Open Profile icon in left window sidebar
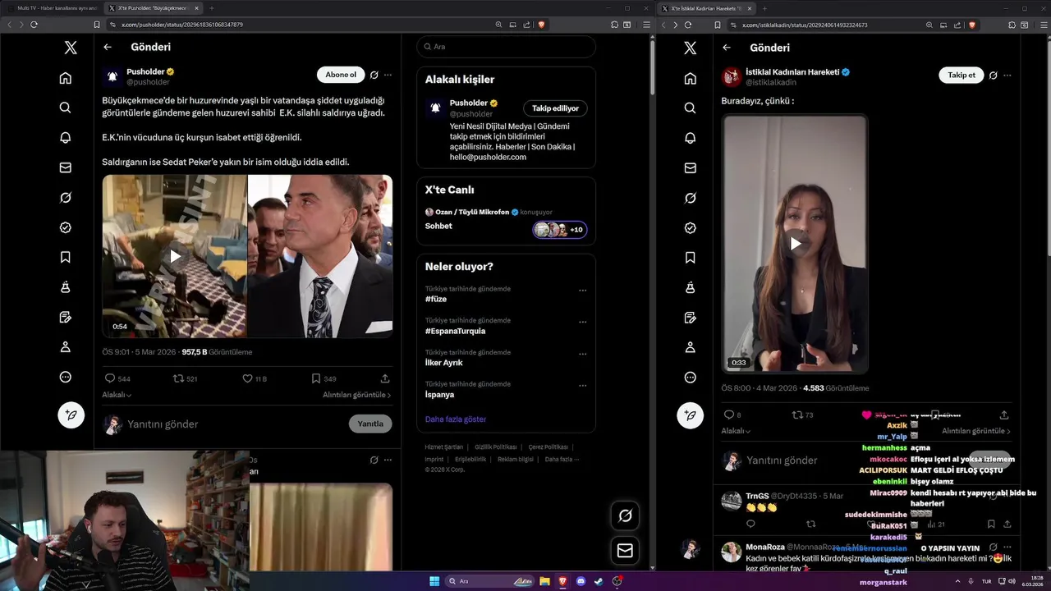This screenshot has height=591, width=1051. [x=66, y=346]
